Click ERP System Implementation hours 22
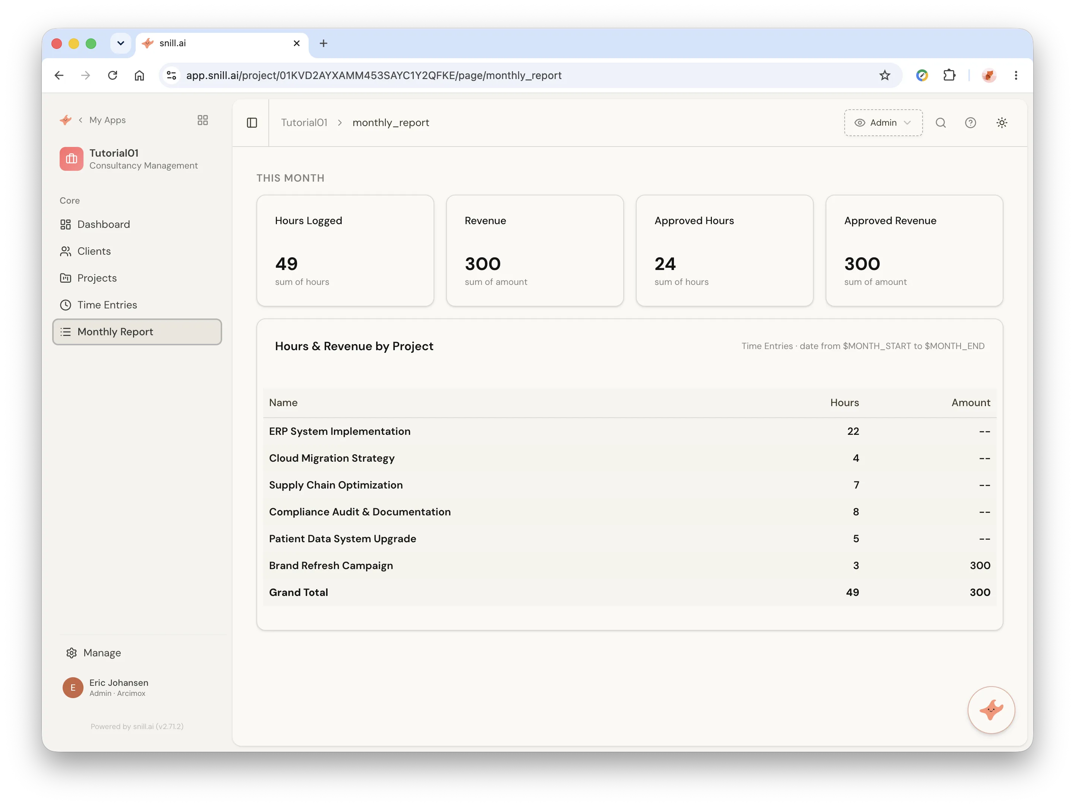This screenshot has width=1075, height=807. 853,431
